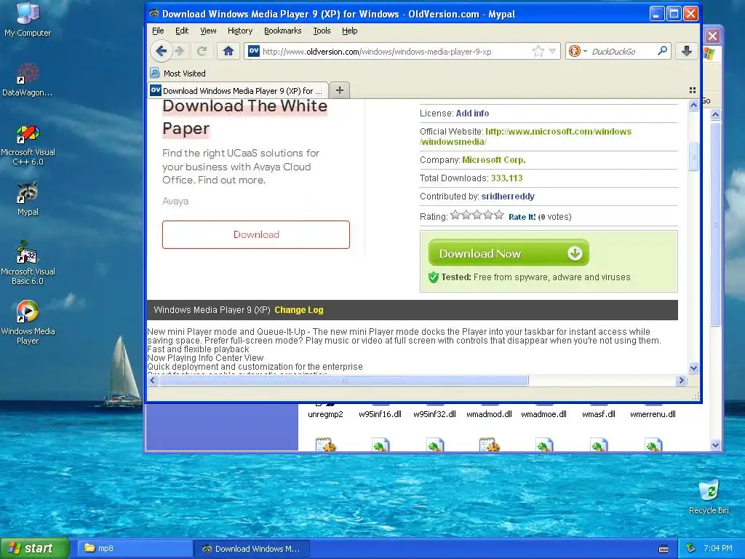Click the Download The White Paper ad heading

pyautogui.click(x=244, y=117)
